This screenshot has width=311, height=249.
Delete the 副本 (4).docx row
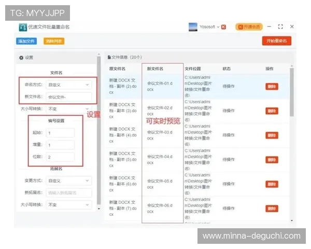(x=272, y=135)
